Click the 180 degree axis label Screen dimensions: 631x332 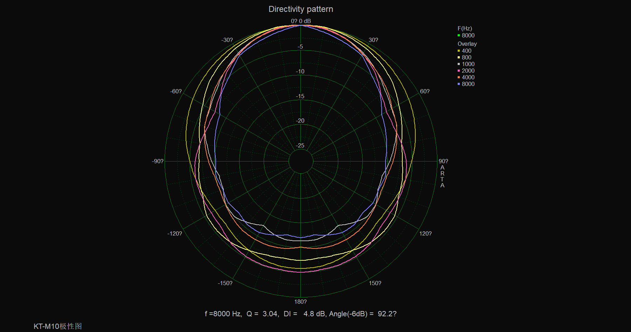[x=300, y=302]
